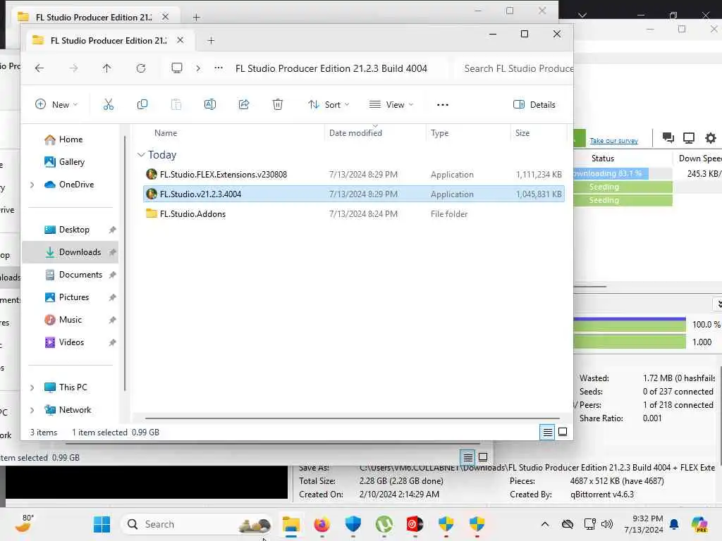
Task: Select FL.Studio.FLEX.Extensions.v230808 file
Action: [354, 175]
